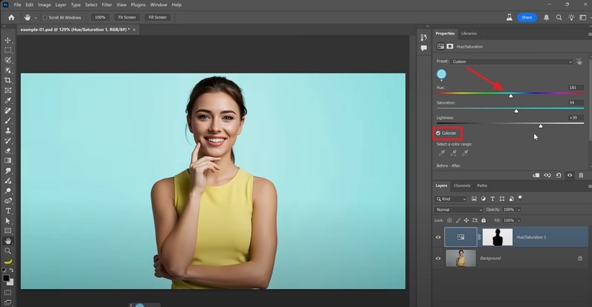Toggle adjustment visibility eye in Properties panel

pyautogui.click(x=570, y=175)
